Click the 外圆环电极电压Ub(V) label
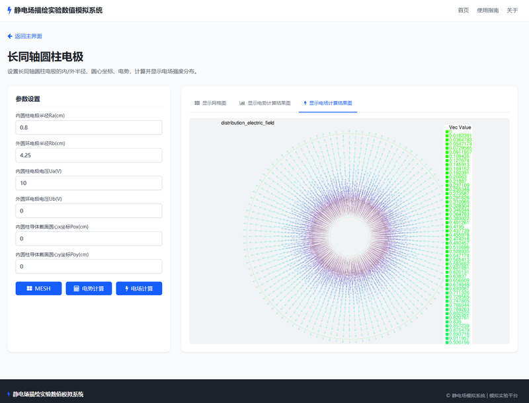 39,199
